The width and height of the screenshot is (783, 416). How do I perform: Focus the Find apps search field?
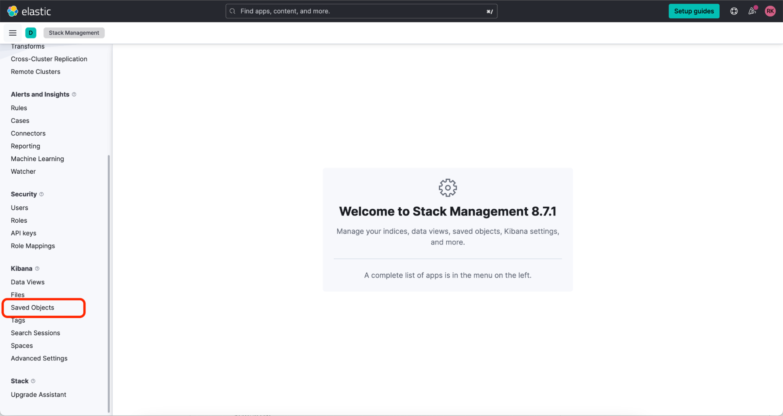pos(361,11)
